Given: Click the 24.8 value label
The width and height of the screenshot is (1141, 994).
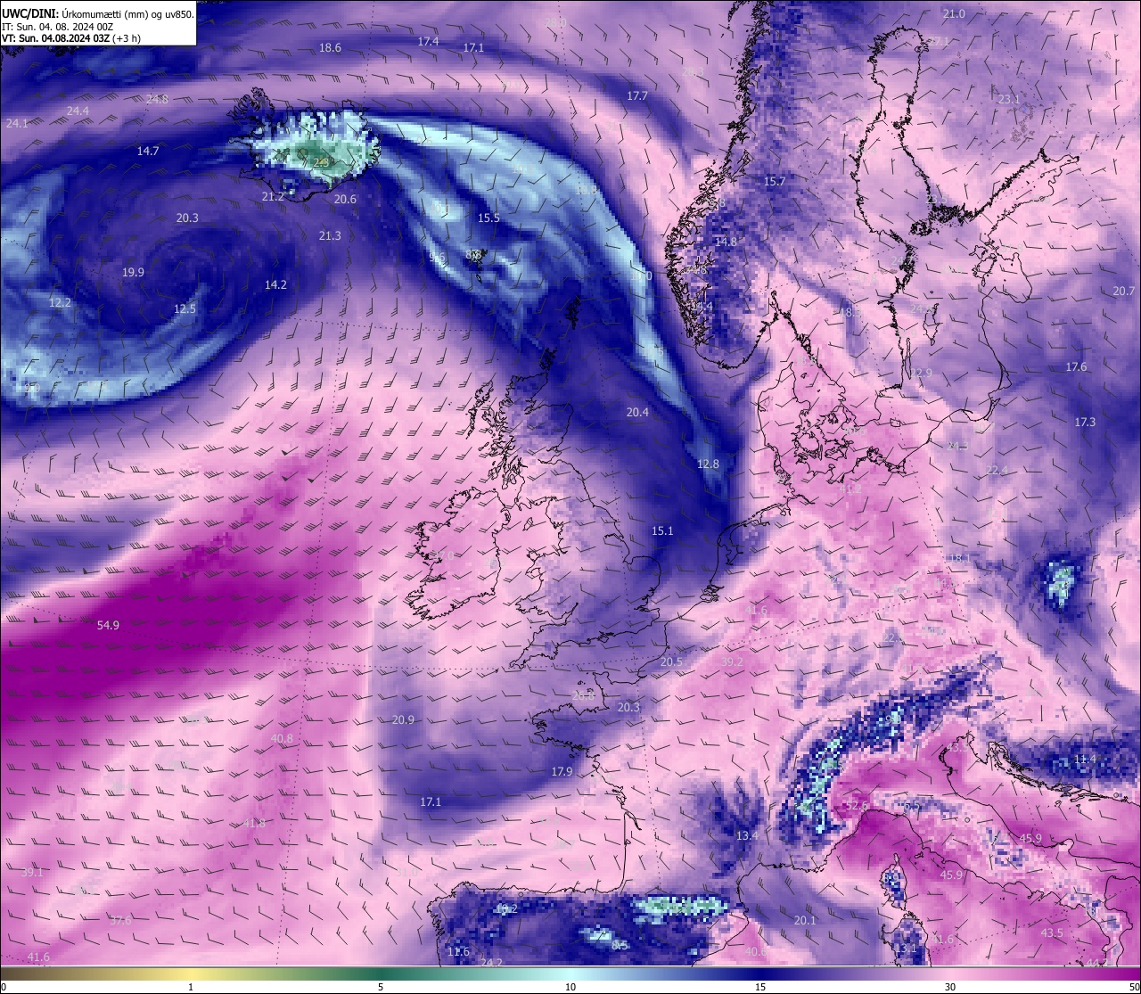Looking at the screenshot, I should 157,99.
